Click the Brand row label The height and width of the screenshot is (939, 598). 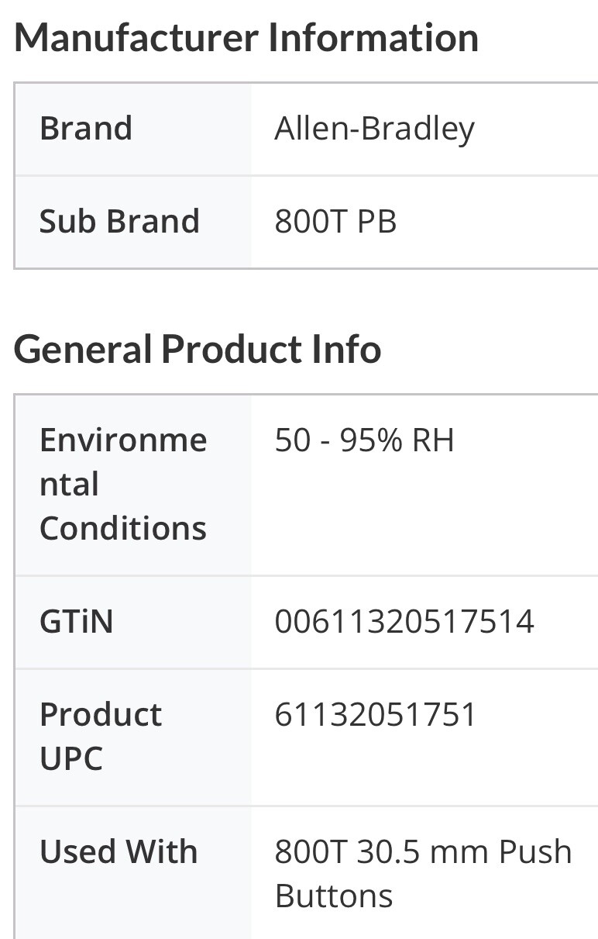[86, 129]
